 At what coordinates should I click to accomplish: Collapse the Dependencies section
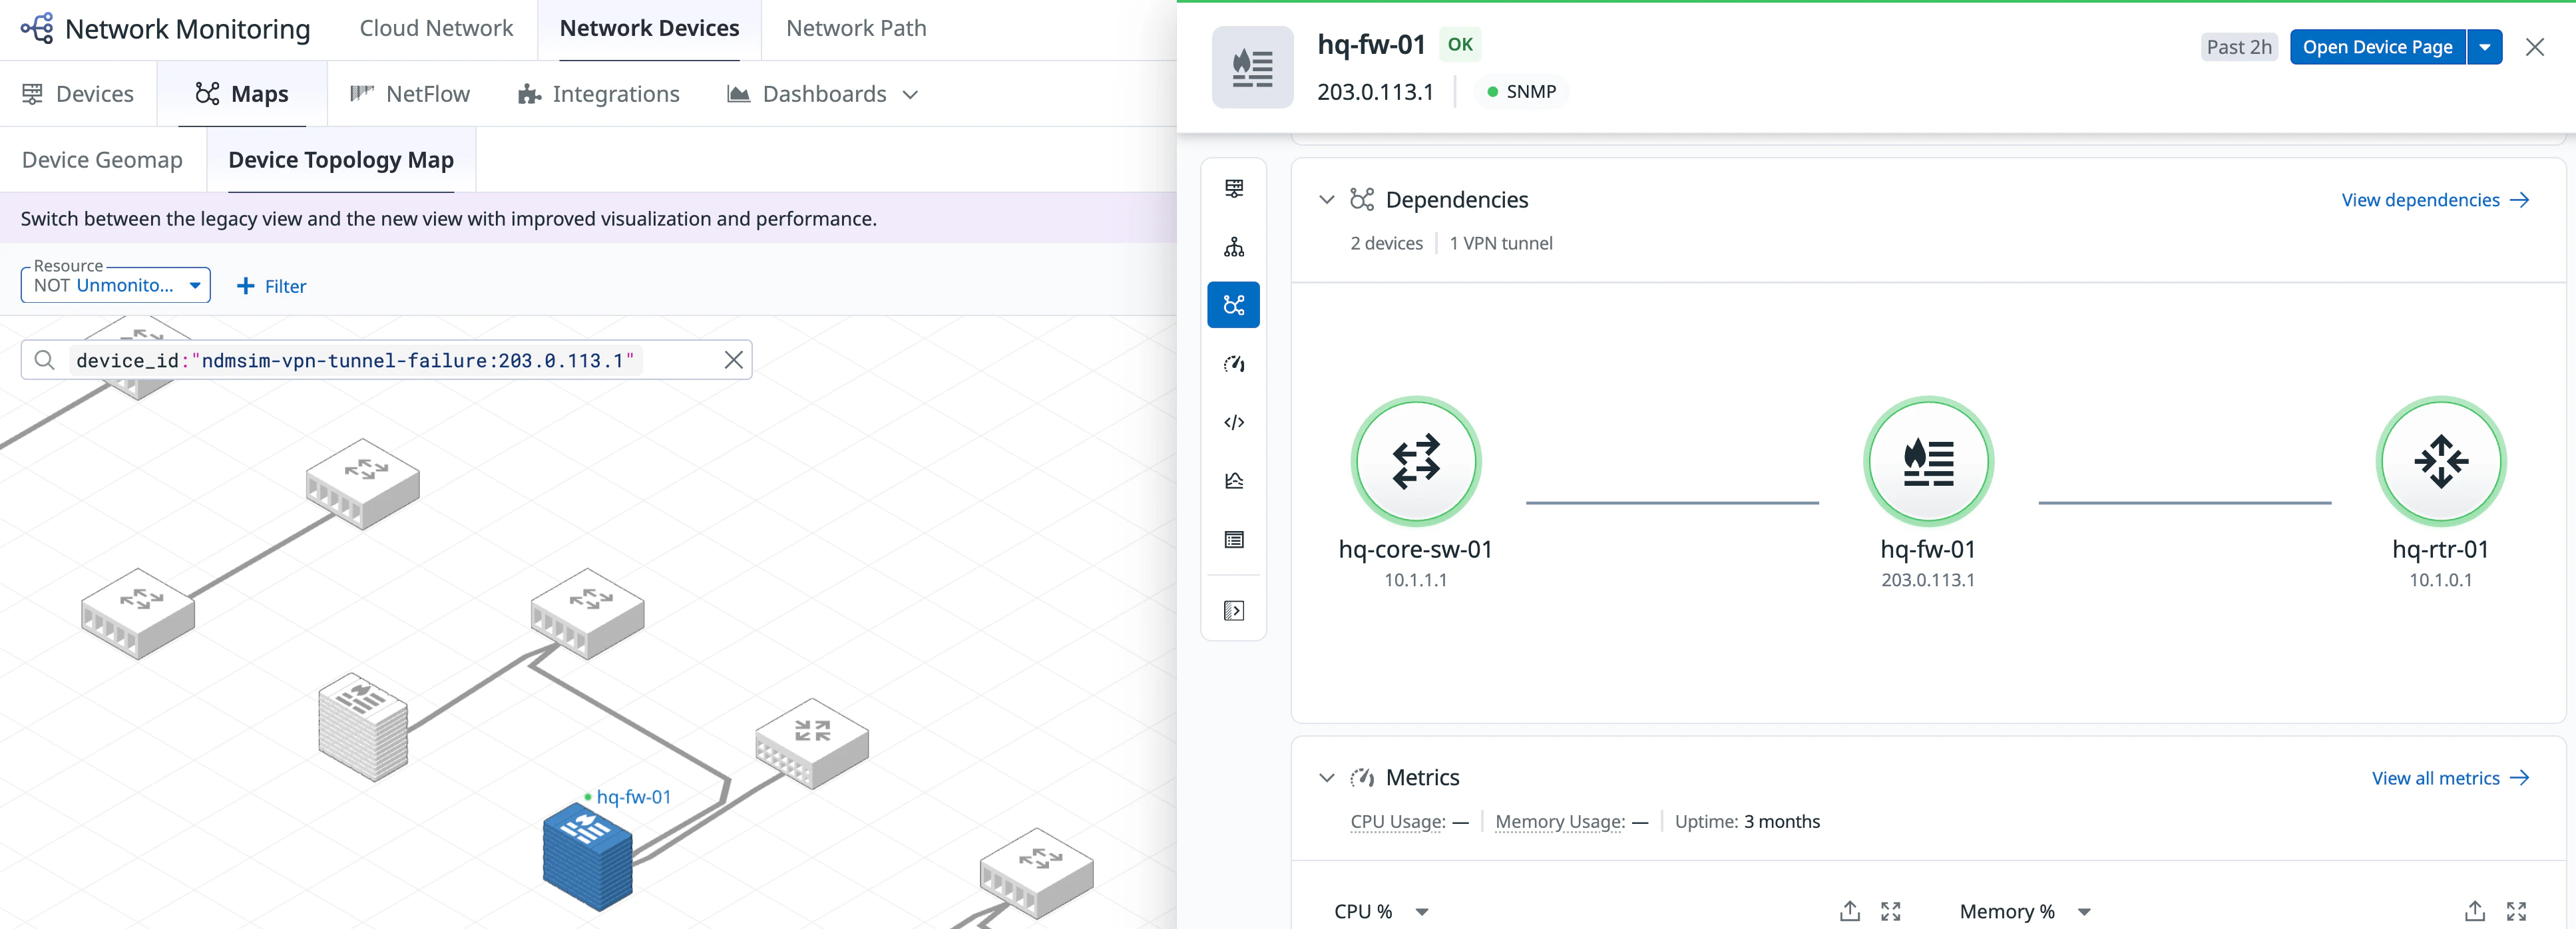tap(1326, 200)
